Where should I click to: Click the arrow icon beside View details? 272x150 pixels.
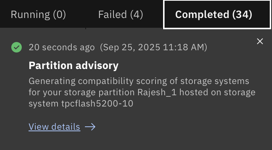pyautogui.click(x=90, y=127)
